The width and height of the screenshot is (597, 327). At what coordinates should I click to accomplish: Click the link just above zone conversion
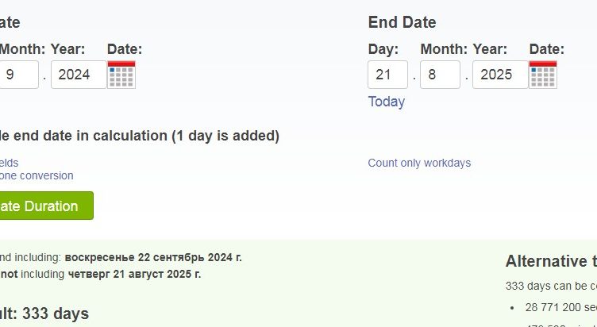pos(9,163)
